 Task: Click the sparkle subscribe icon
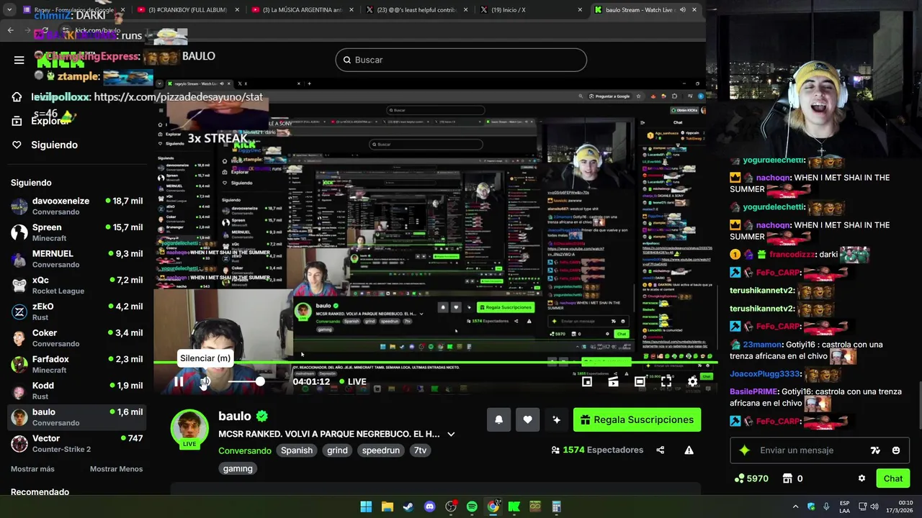click(556, 420)
